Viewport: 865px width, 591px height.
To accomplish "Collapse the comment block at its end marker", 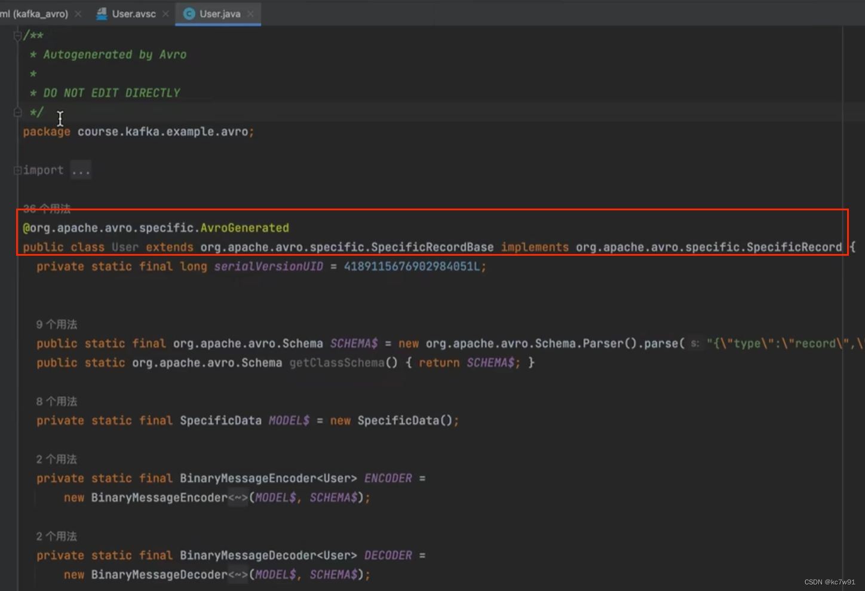I will tap(17, 112).
